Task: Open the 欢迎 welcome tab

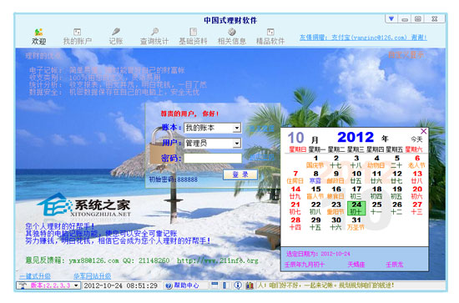Action: pos(39,37)
